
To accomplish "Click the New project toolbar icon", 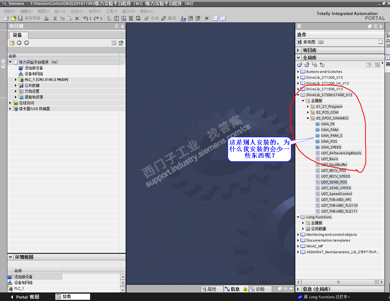I will coord(6,18).
